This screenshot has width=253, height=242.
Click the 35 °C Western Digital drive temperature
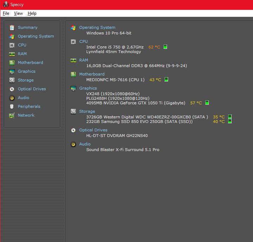pos(219,117)
